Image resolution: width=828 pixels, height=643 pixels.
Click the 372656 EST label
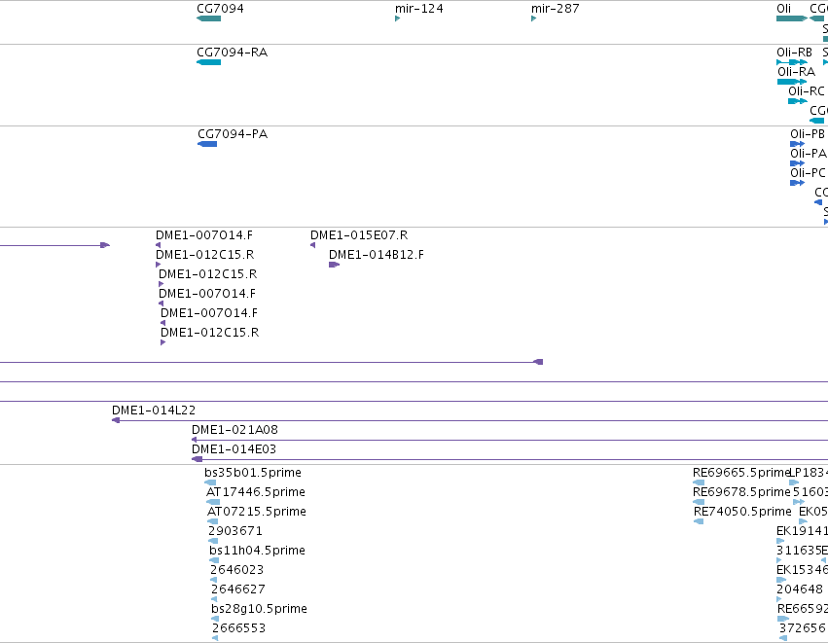tap(802, 628)
